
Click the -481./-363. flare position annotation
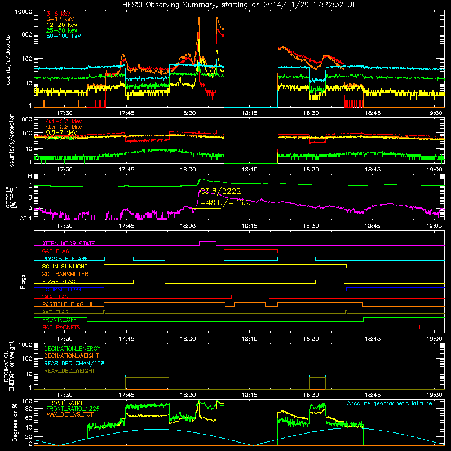225,202
